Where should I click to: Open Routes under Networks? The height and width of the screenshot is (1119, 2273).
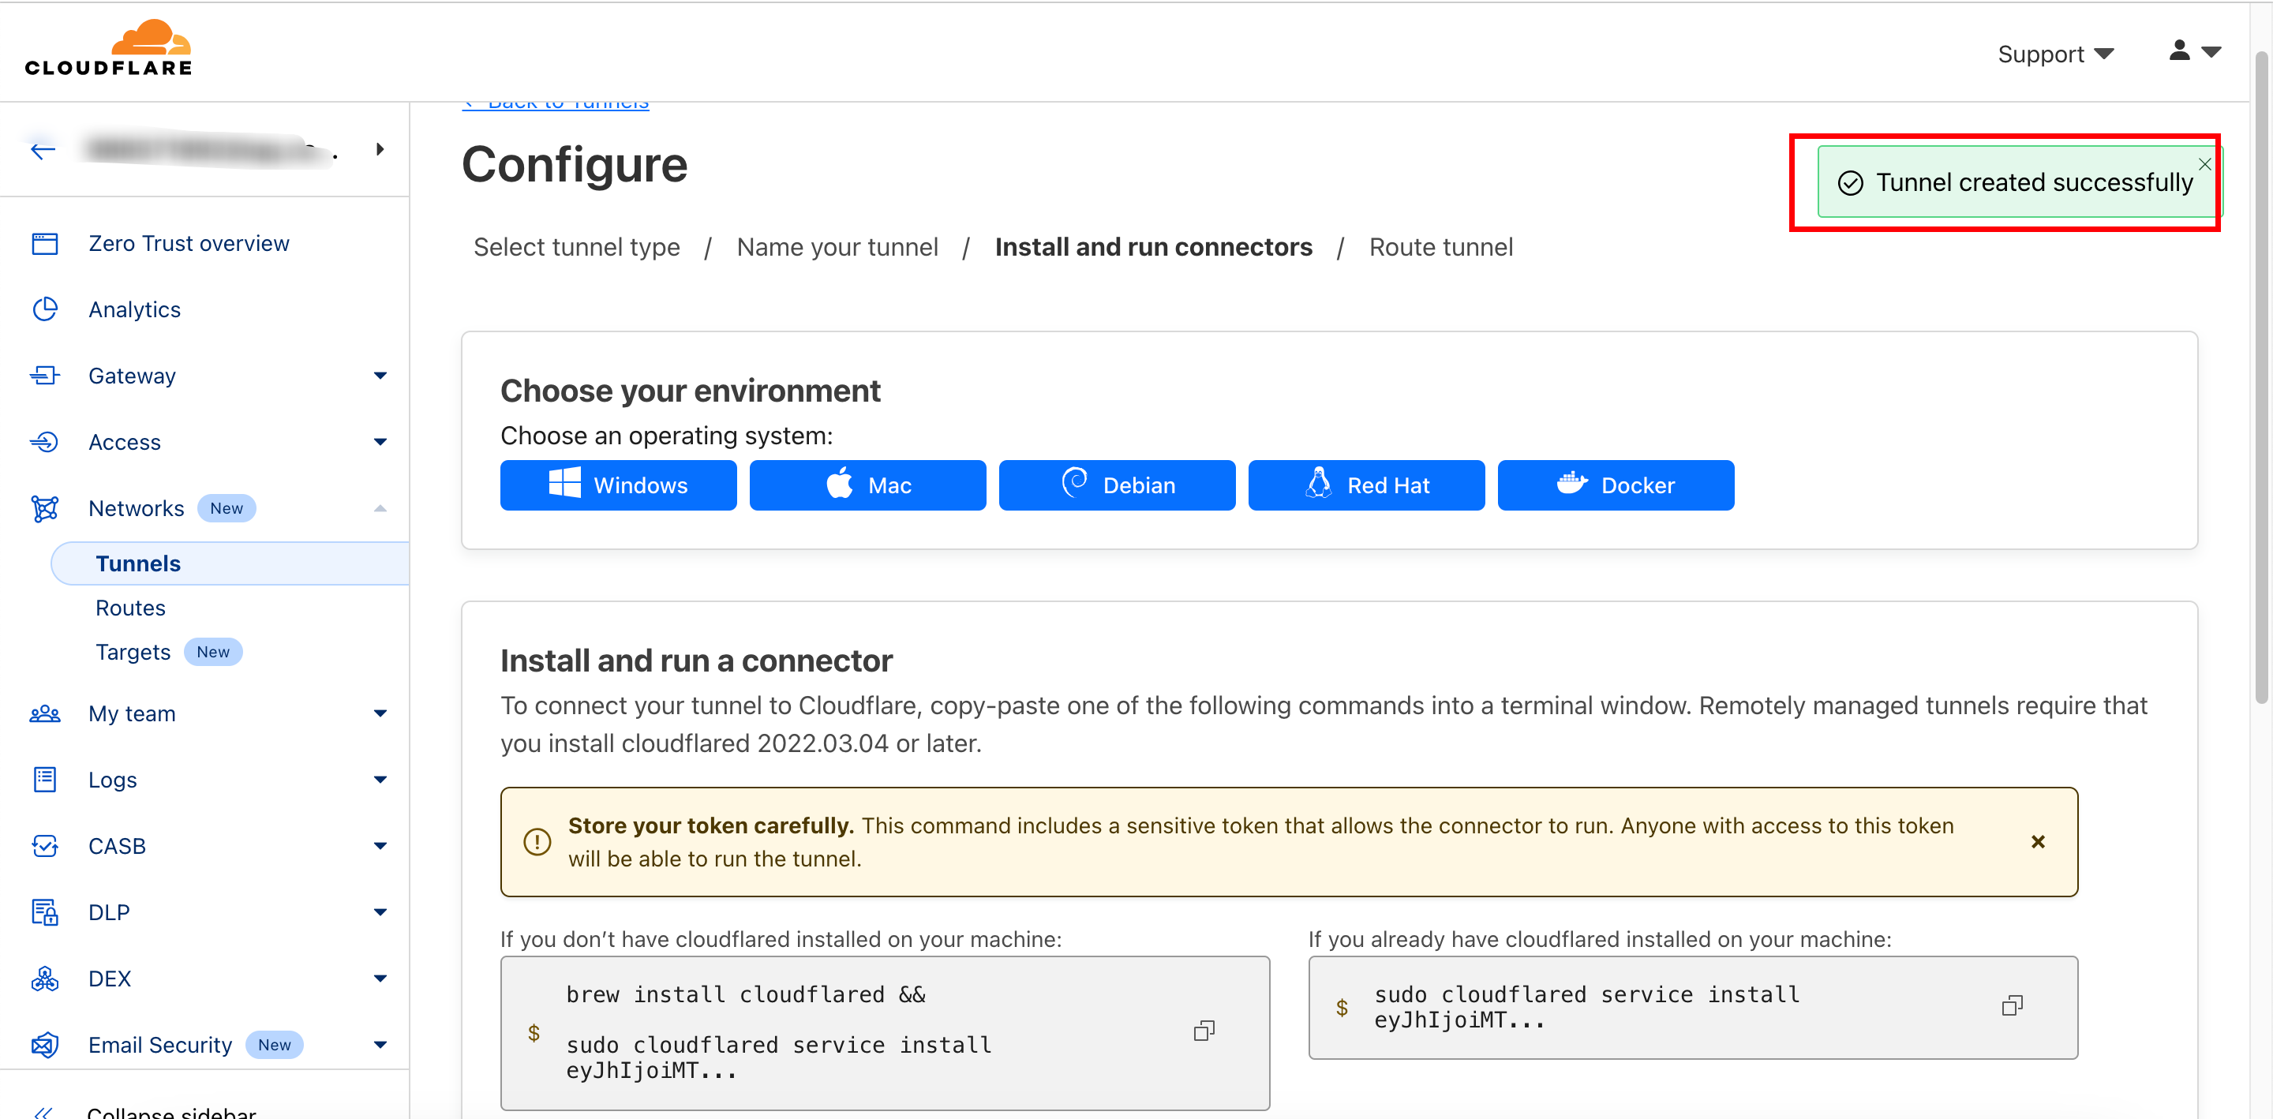coord(130,608)
